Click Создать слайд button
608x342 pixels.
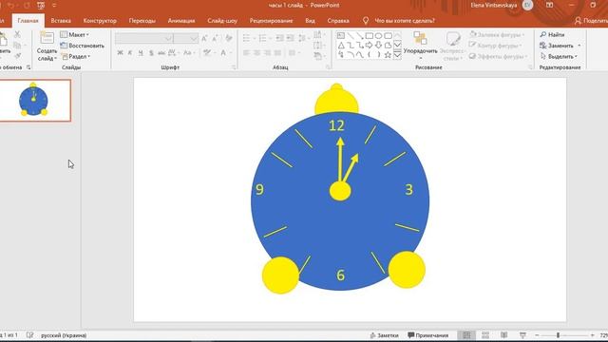(47, 47)
